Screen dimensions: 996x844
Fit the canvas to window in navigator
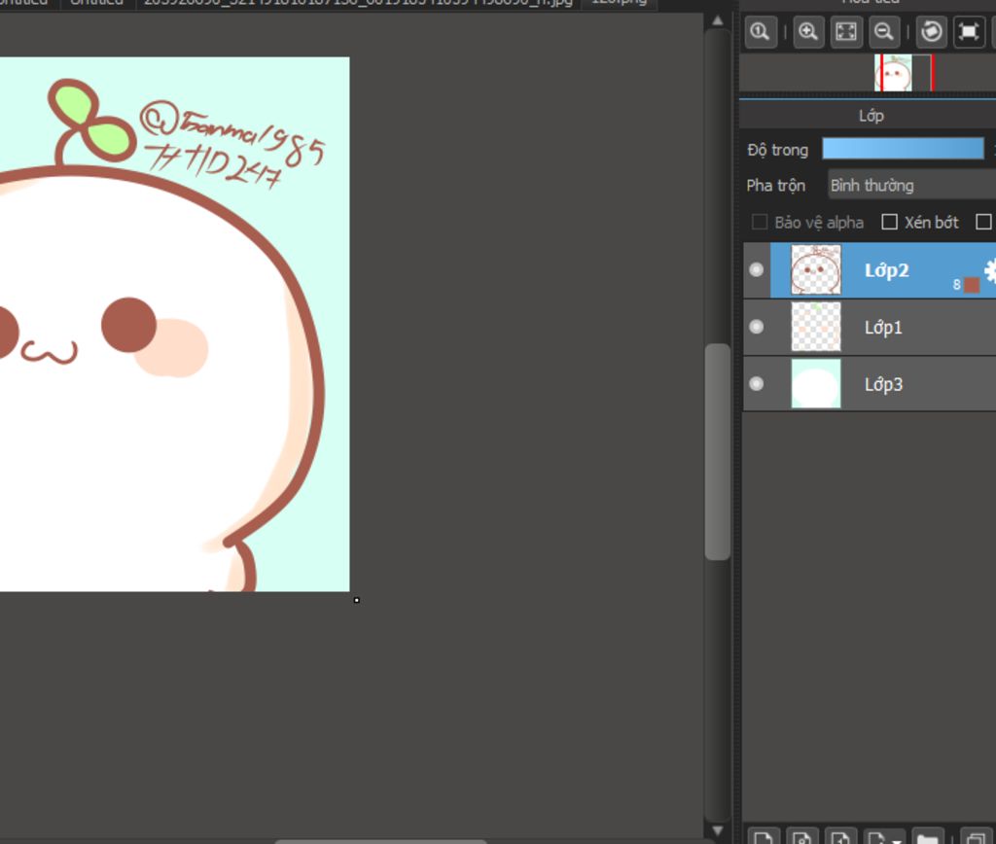(846, 32)
